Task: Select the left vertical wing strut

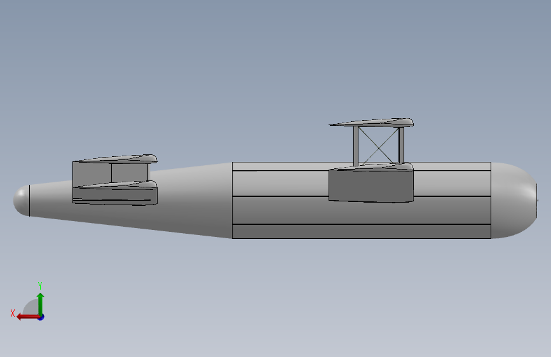Action: point(356,146)
